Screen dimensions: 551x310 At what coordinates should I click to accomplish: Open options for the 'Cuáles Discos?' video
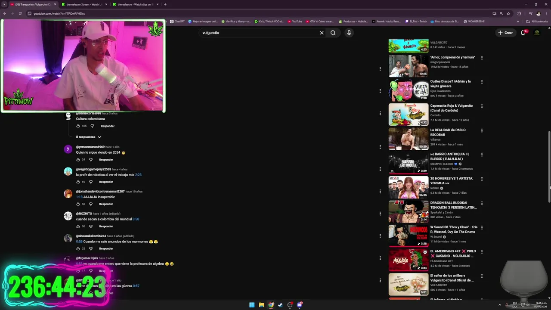pos(482,82)
